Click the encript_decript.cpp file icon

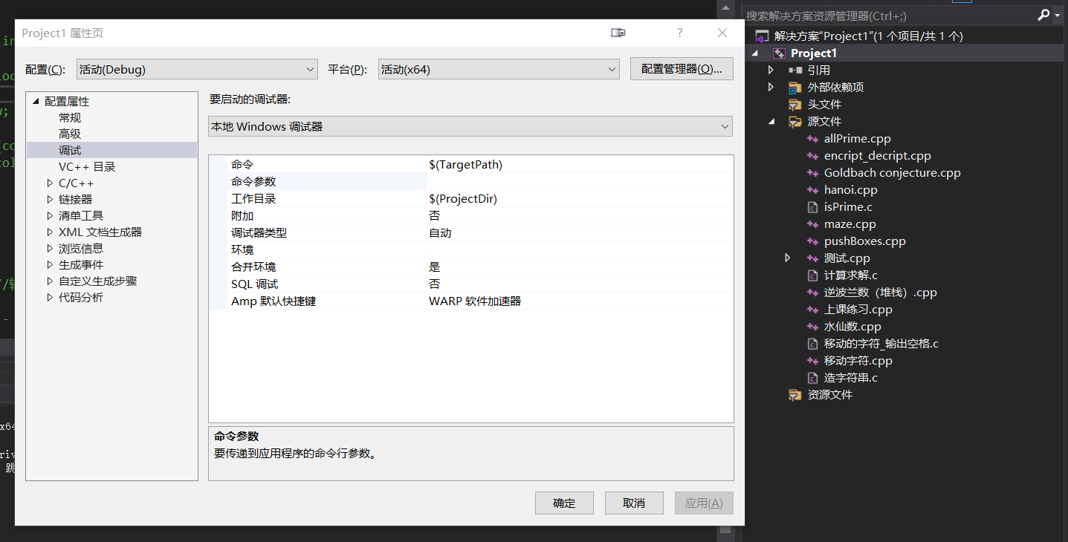point(812,156)
